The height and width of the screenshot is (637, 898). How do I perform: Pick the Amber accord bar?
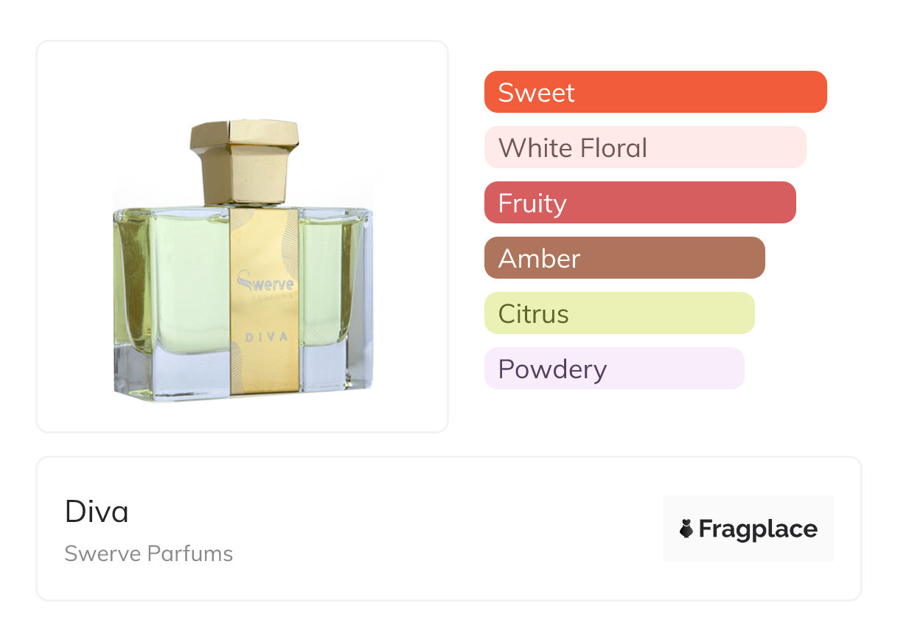(x=624, y=258)
